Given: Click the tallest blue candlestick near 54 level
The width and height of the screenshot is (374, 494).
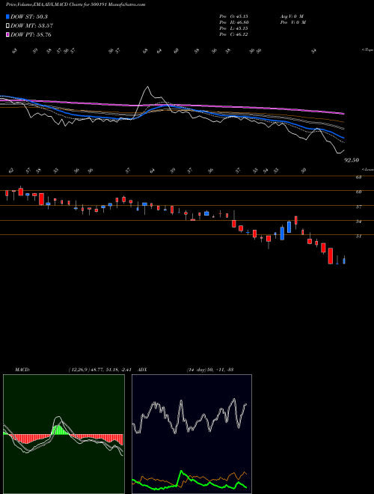Looking at the screenshot, I should click(282, 234).
